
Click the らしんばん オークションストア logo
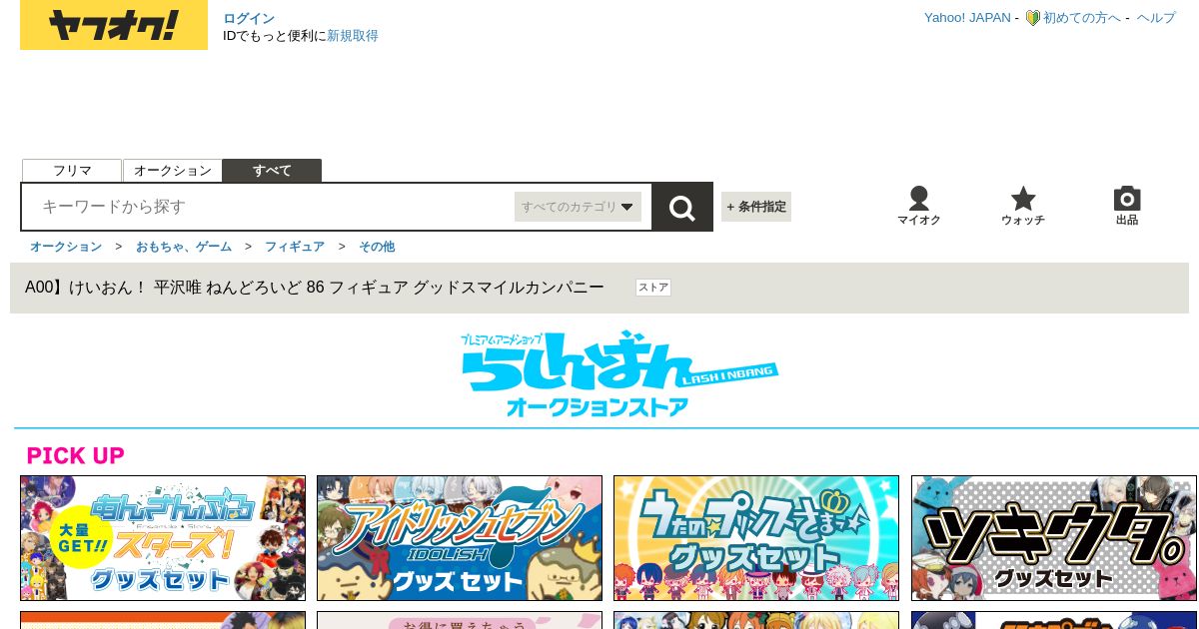pos(618,373)
